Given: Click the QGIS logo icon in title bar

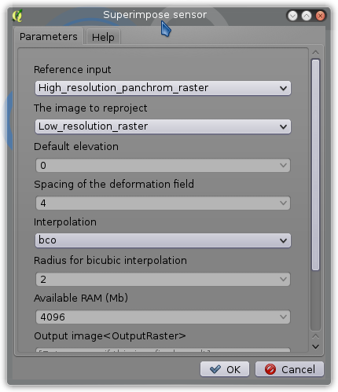Looking at the screenshot, I should coord(17,16).
